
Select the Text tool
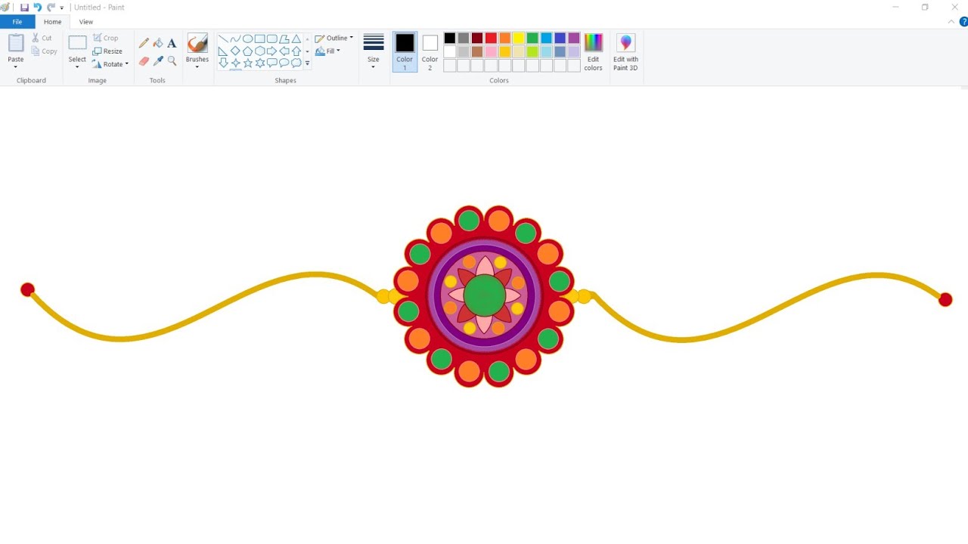click(x=172, y=43)
